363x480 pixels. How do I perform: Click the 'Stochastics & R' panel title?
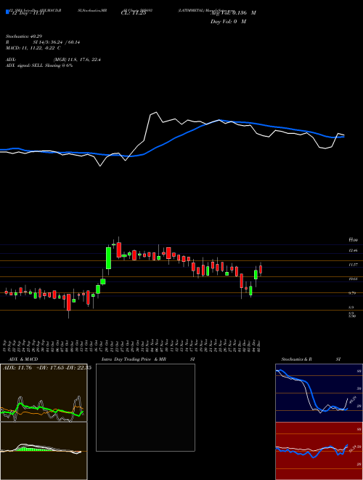[x=296, y=359]
